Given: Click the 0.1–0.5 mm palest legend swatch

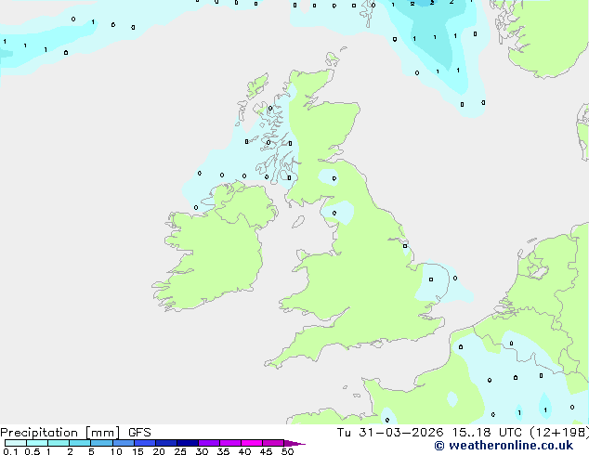Looking at the screenshot, I should point(16,443).
